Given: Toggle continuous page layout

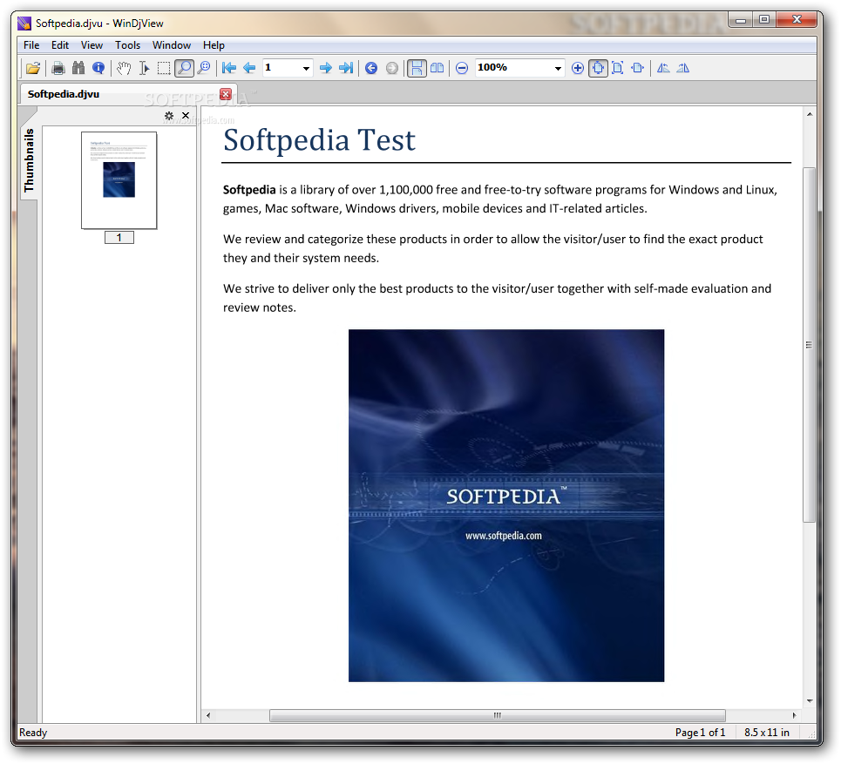Looking at the screenshot, I should tap(417, 68).
